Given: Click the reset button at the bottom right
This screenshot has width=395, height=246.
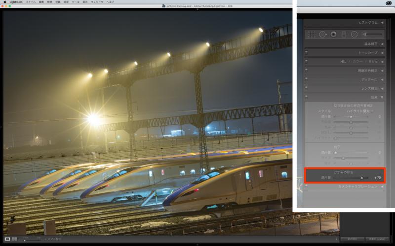Looking at the screenshot, I should pyautogui.click(x=377, y=239).
